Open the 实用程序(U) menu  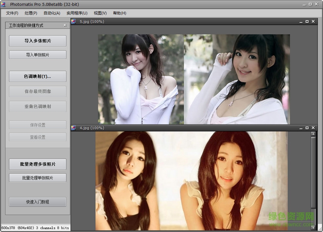[x=77, y=13]
